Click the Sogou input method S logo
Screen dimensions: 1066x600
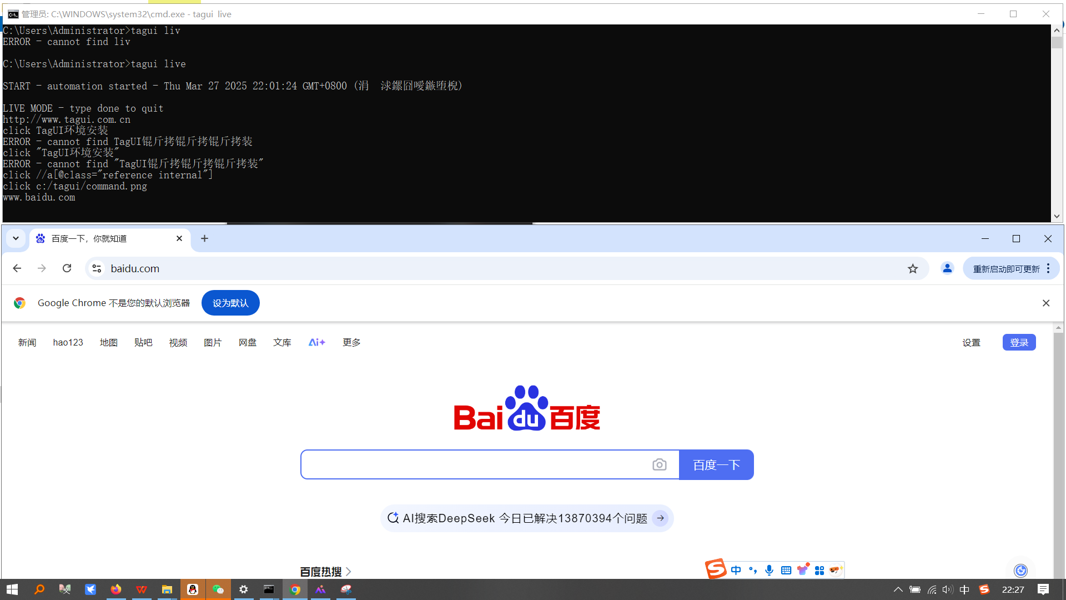716,569
